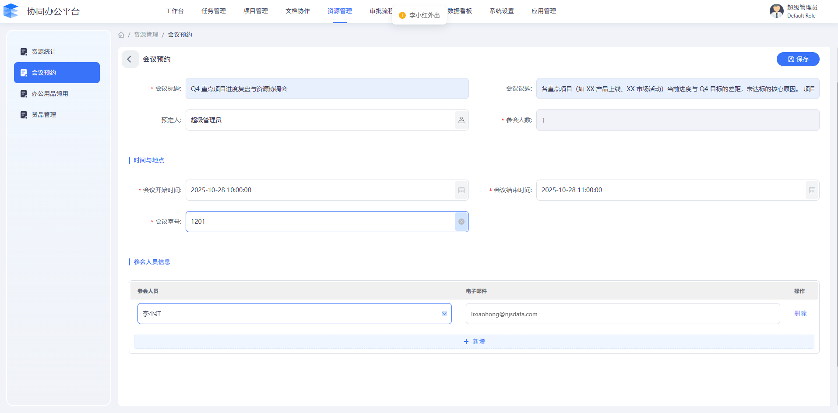The image size is (838, 413).
Task: Click 删除 link for 李小红 row
Action: [800, 314]
